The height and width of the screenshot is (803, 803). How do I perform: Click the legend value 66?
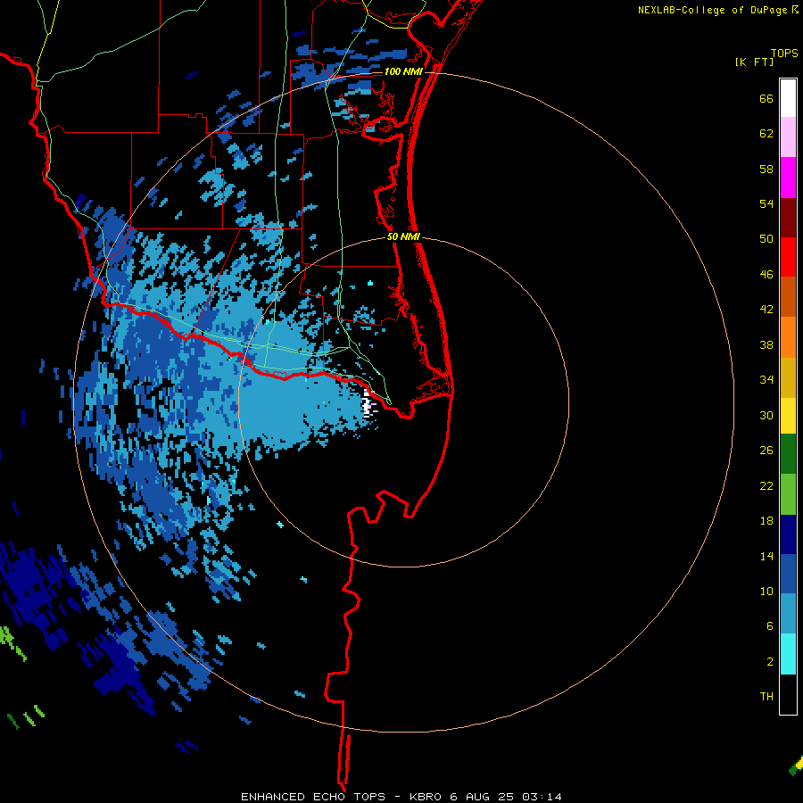tap(766, 99)
